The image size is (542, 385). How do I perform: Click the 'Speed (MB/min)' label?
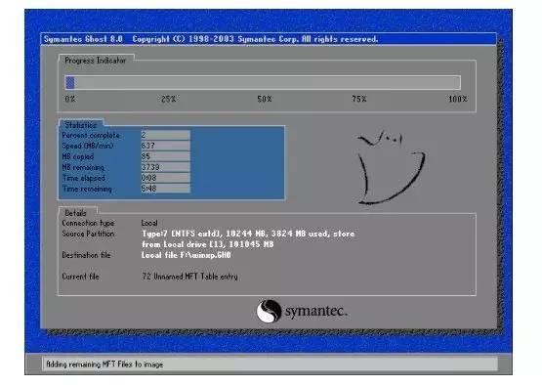[x=88, y=146]
